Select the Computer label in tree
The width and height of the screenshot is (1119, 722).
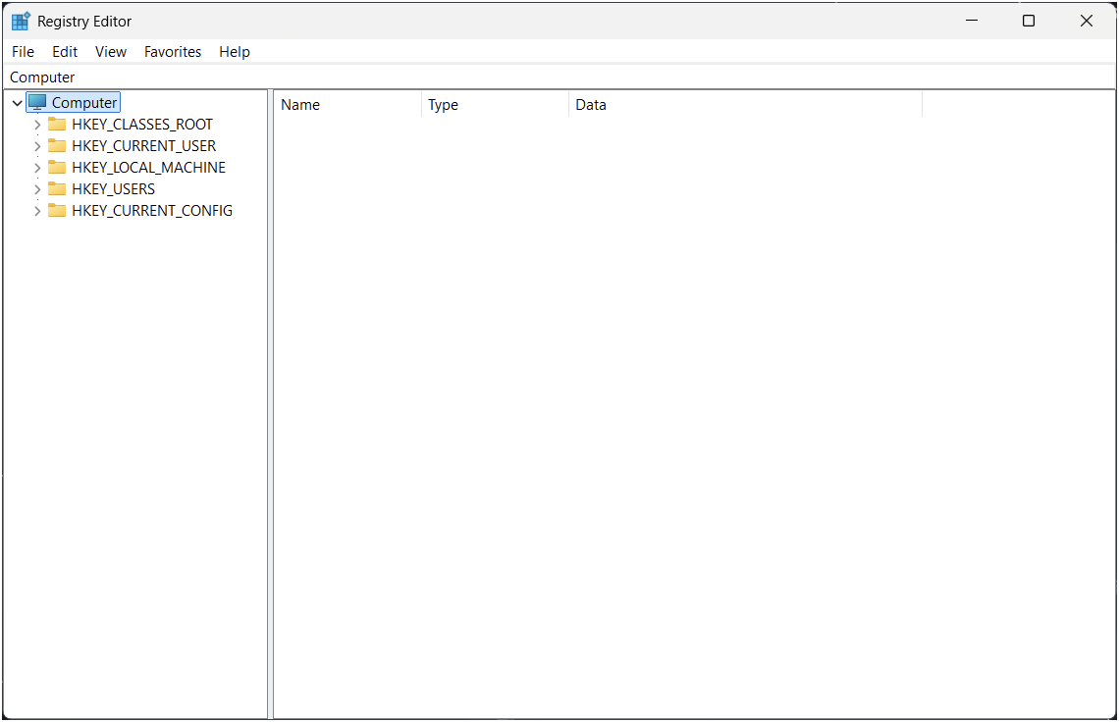click(x=84, y=103)
